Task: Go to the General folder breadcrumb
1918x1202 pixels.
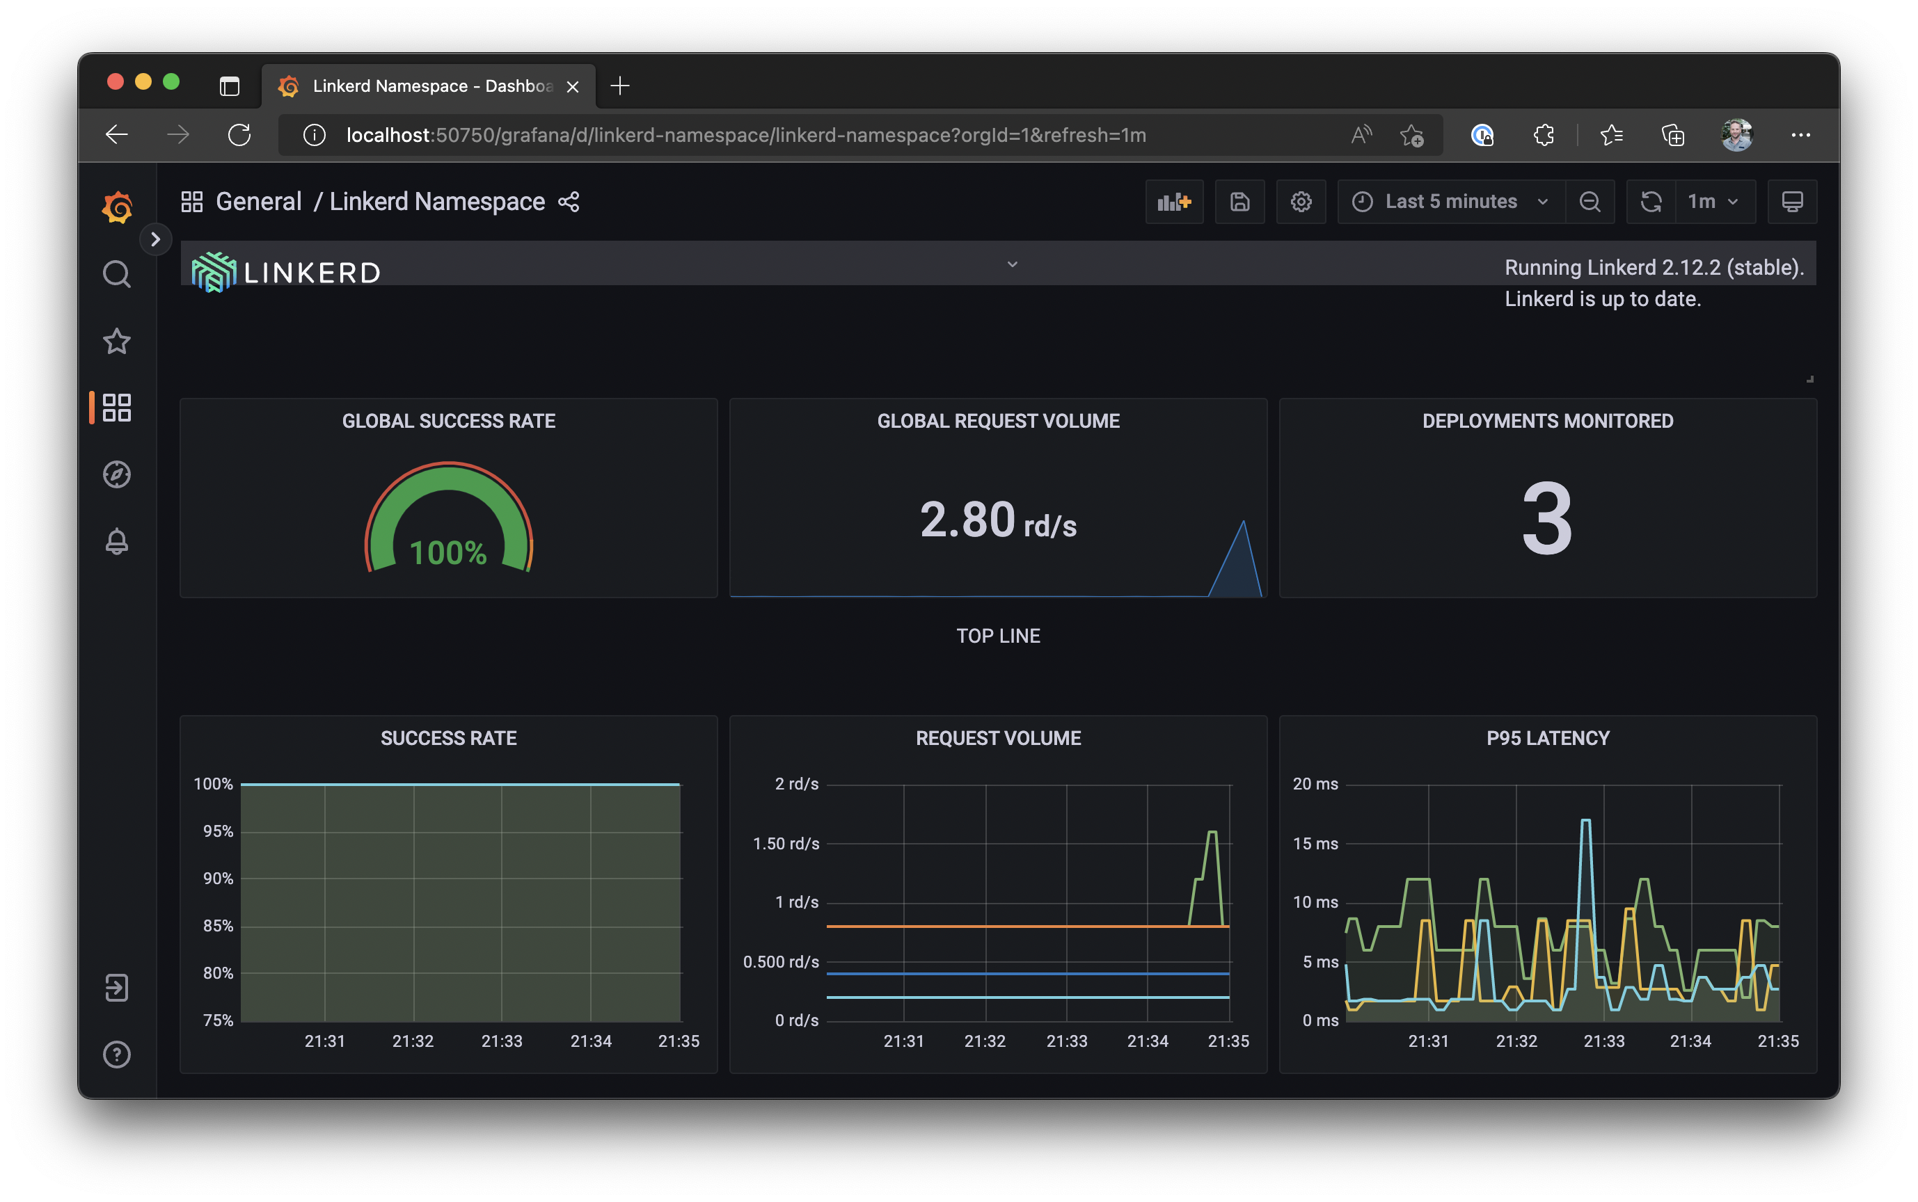Action: (258, 202)
